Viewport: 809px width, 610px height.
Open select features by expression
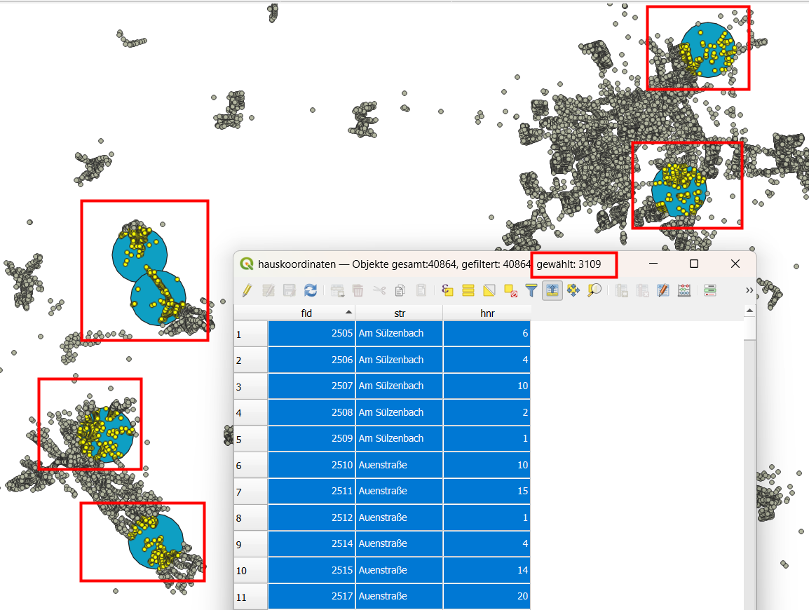447,290
